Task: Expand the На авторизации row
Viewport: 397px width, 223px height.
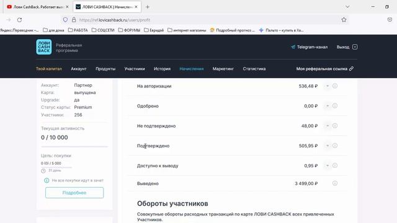Action: 328,86
